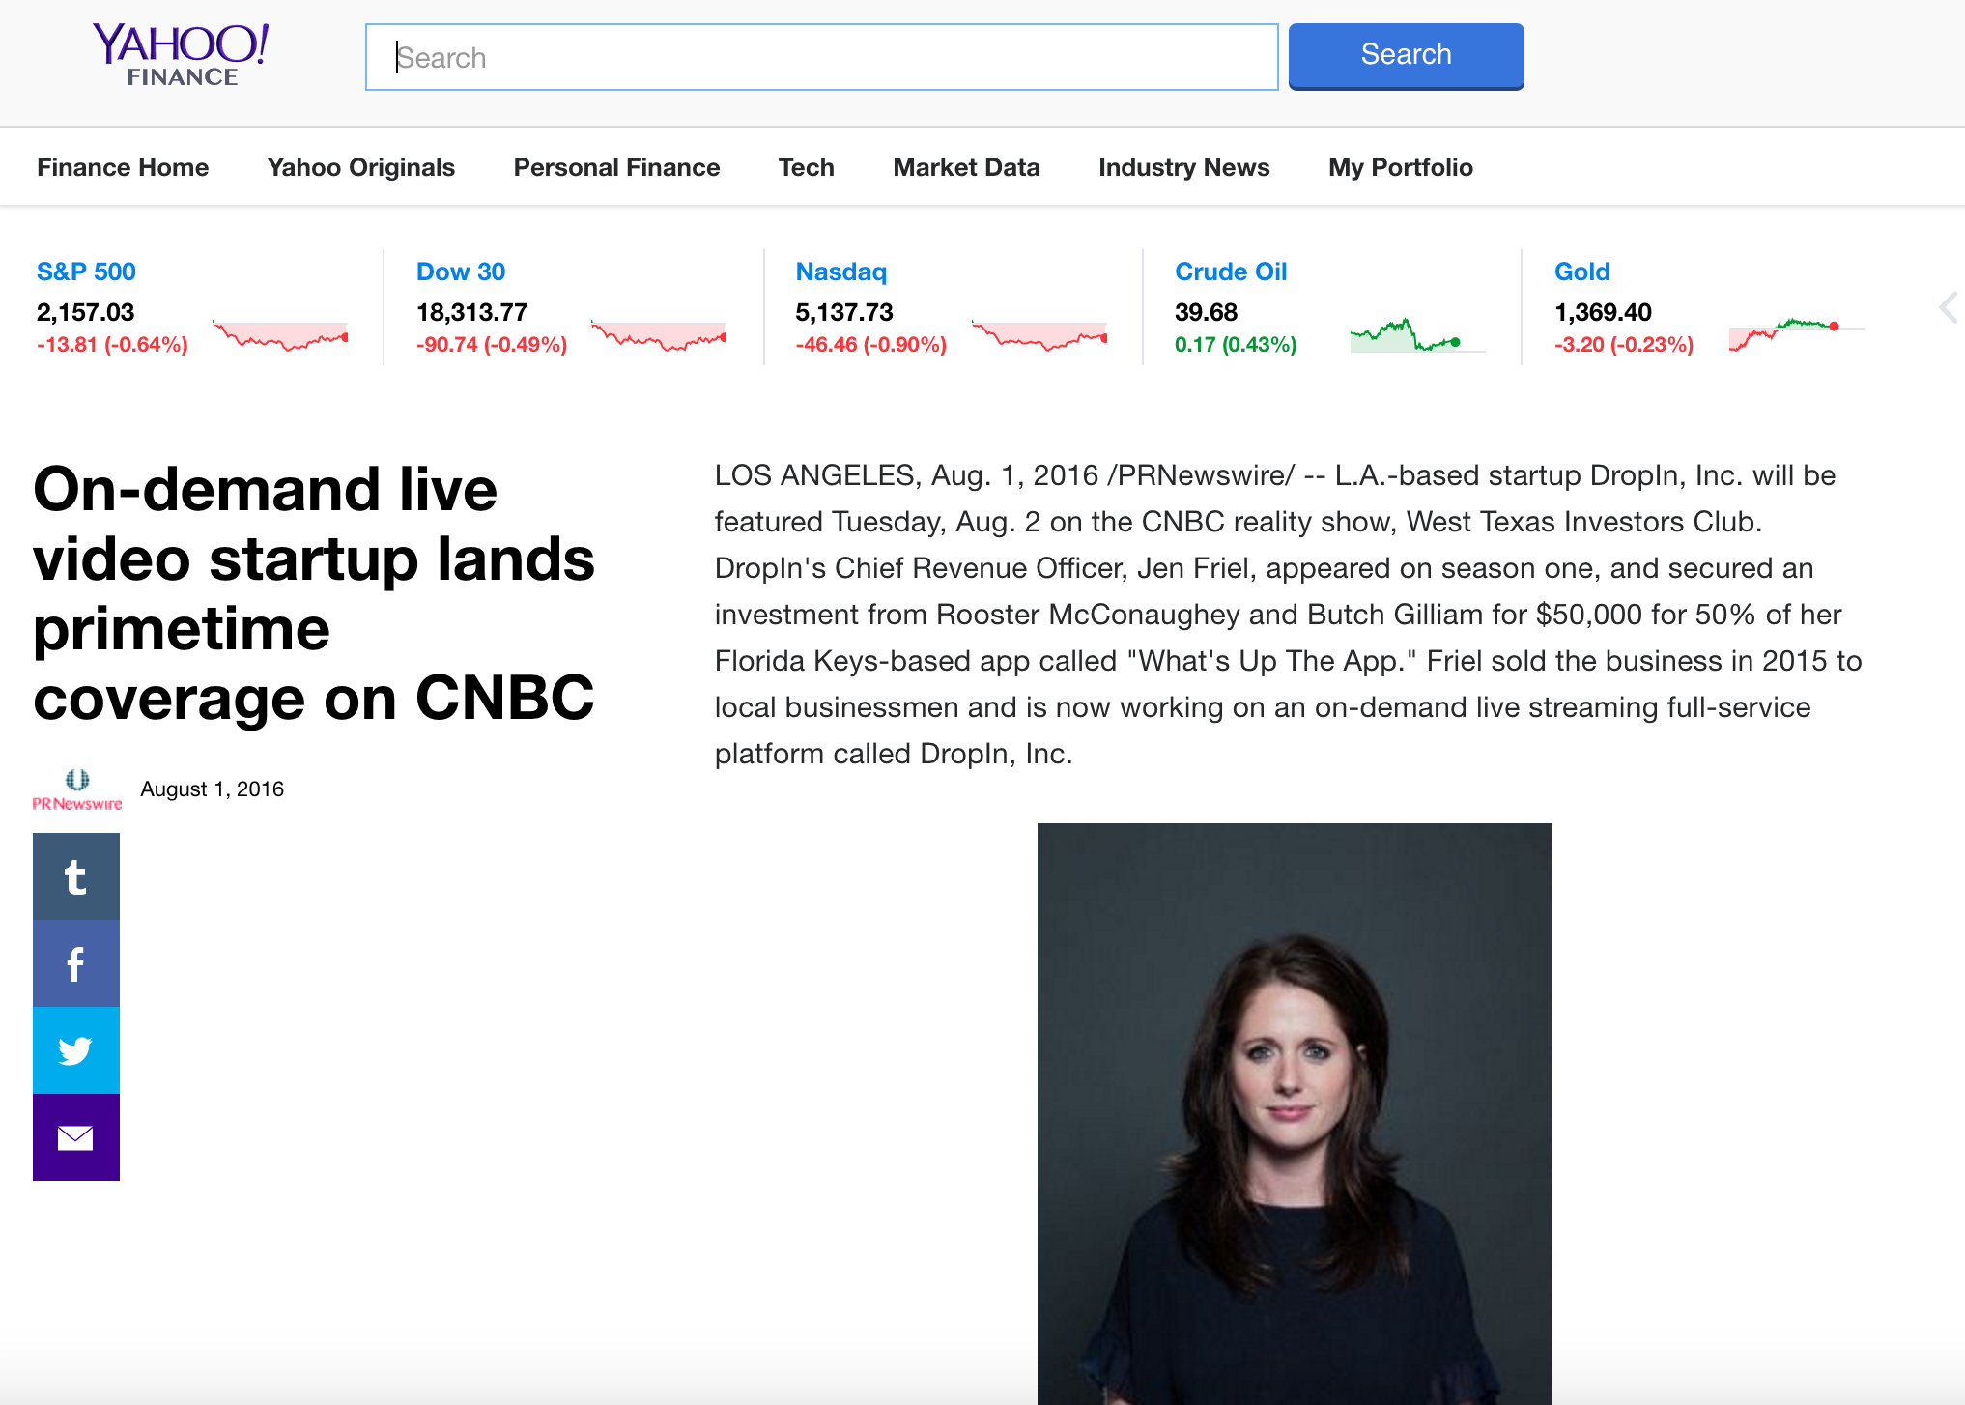1965x1405 pixels.
Task: Click the Gold sparkline chart
Action: pos(1796,335)
